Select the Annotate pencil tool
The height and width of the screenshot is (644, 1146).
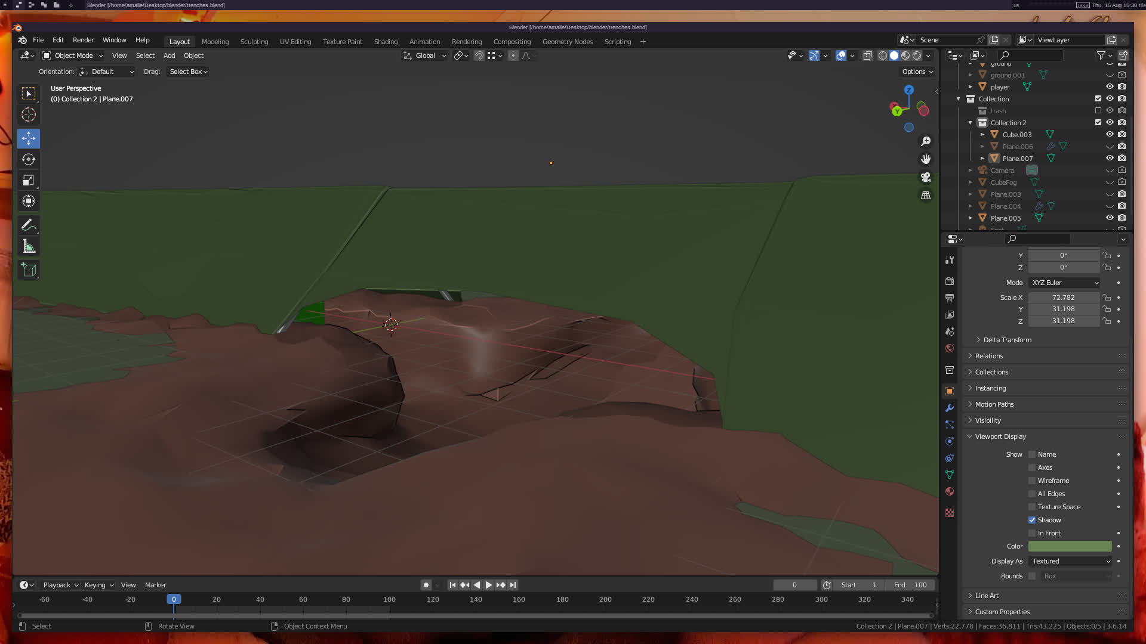coord(28,225)
